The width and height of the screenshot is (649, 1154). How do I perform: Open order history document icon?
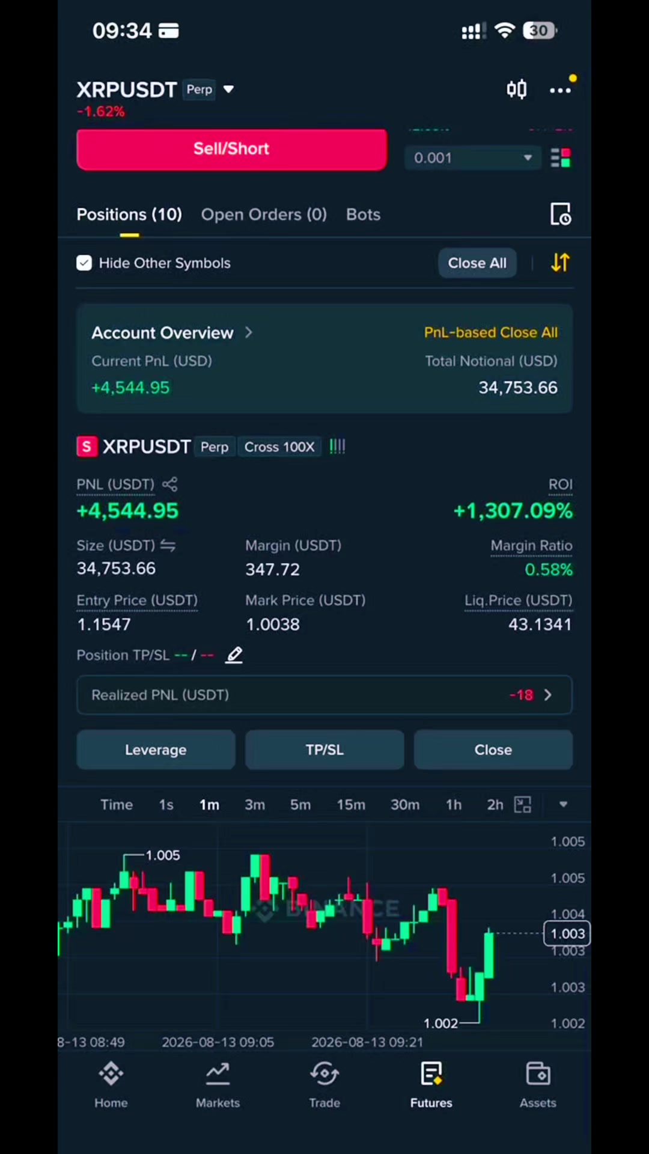561,214
